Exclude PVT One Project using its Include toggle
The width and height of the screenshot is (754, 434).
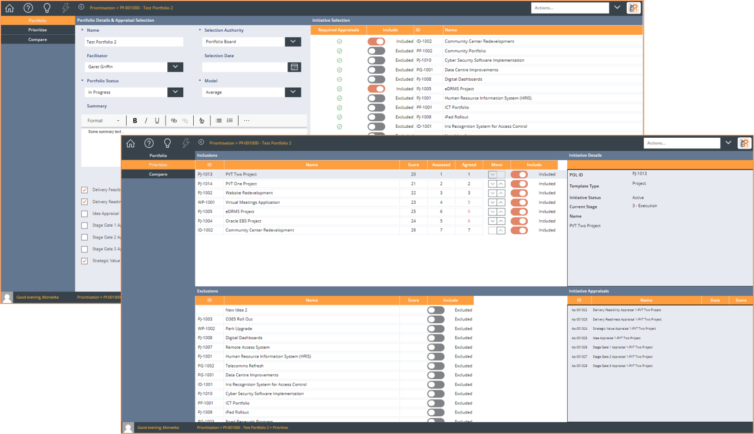click(x=518, y=183)
